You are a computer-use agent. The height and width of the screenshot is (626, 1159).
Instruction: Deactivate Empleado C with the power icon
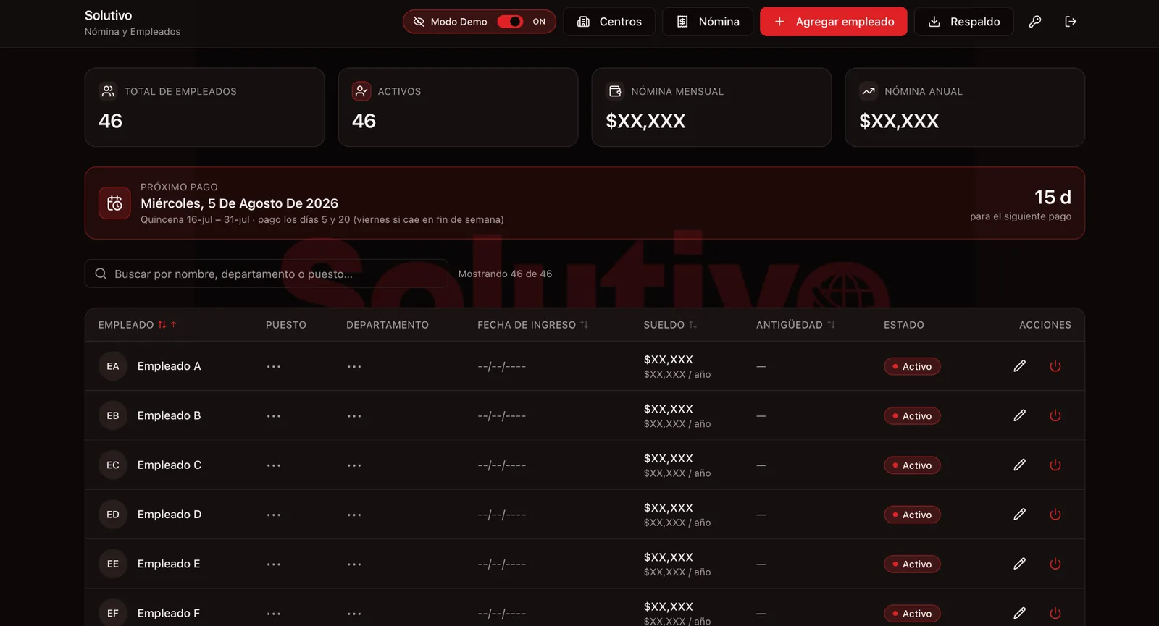click(x=1055, y=465)
